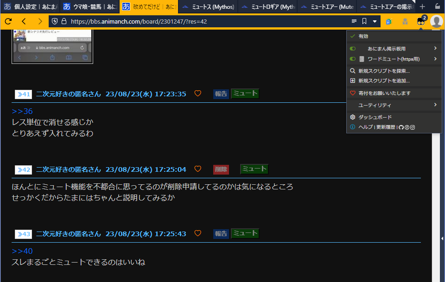This screenshot has height=282, width=445.
Task: Click the Tampermonkey extension icon with badge
Action: tap(421, 21)
